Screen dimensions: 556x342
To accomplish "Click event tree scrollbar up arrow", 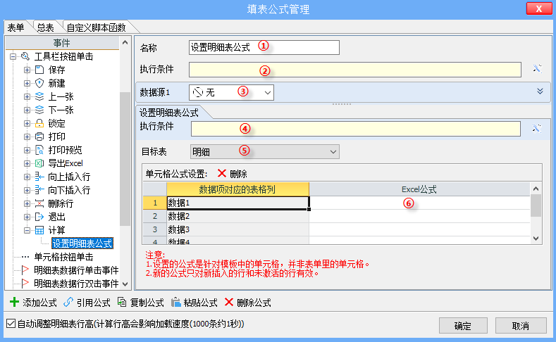I will [x=125, y=42].
